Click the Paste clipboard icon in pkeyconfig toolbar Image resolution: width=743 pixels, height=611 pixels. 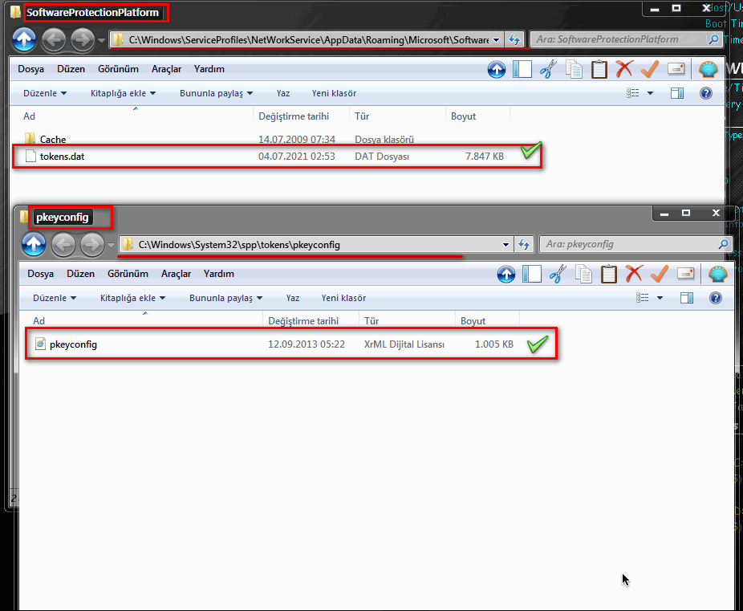point(609,274)
